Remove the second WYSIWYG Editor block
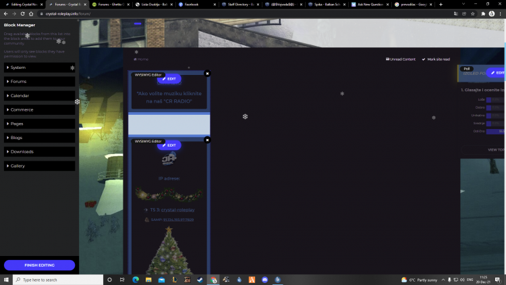 [207, 140]
